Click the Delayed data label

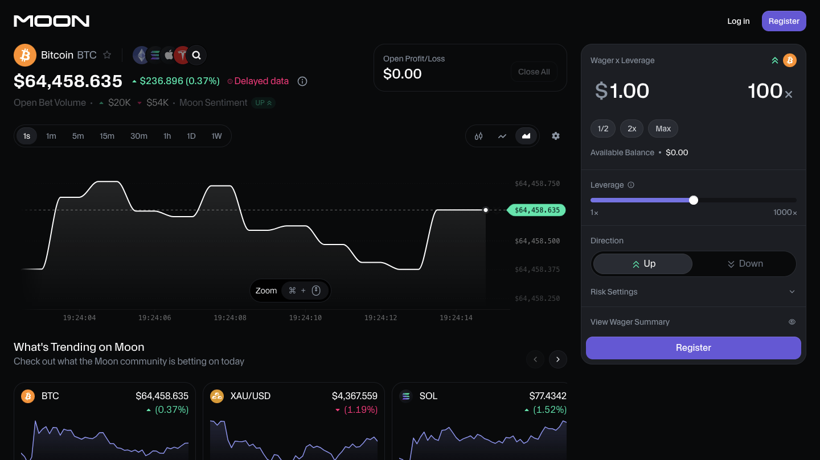(261, 81)
